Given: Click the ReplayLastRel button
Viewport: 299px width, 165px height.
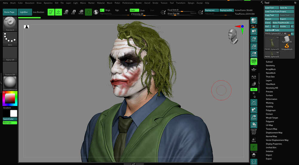Looking at the screenshot, I should click(227, 10).
